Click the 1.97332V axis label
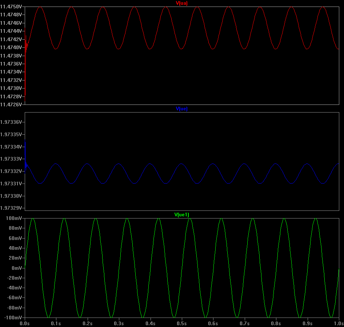This screenshot has height=327, width=344. pyautogui.click(x=11, y=171)
